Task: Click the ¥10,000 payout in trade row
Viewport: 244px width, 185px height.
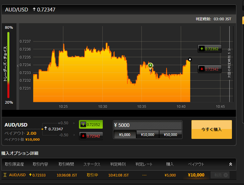Action: click(196, 175)
